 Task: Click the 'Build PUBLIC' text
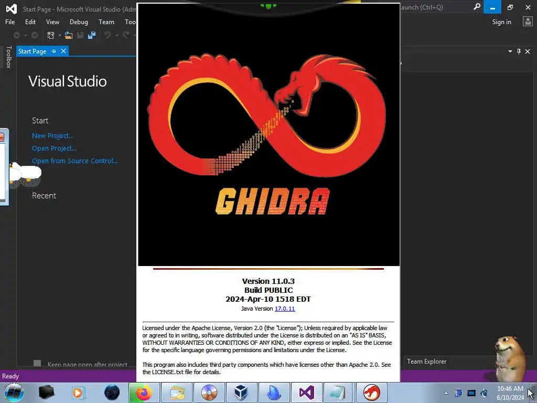coord(268,290)
